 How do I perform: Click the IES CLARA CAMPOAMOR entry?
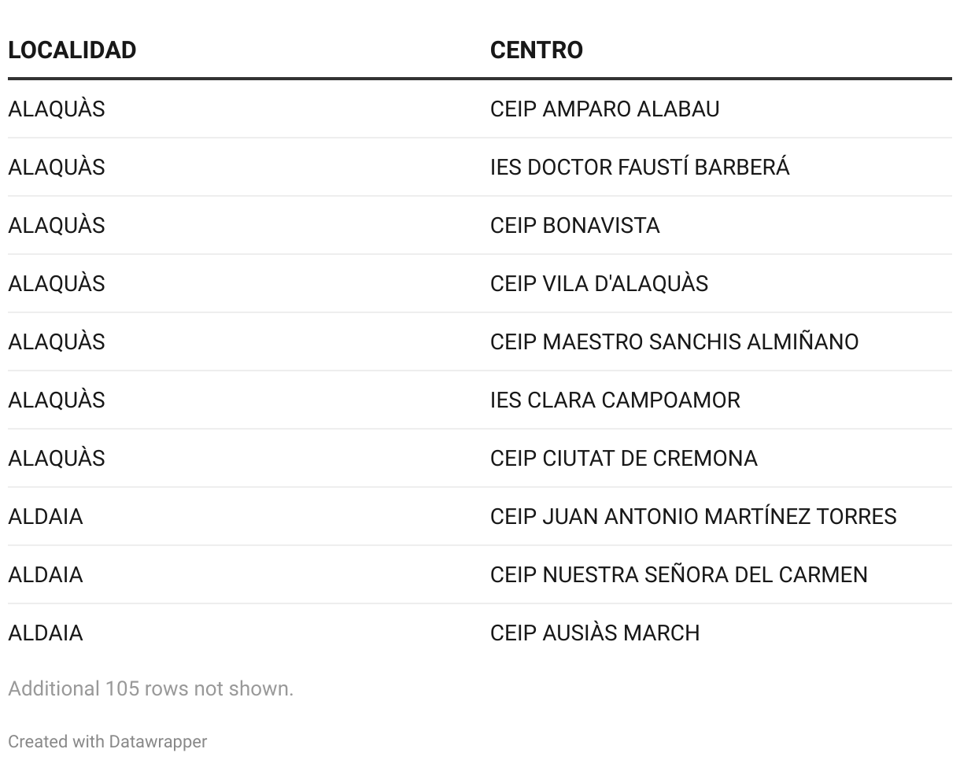(615, 400)
